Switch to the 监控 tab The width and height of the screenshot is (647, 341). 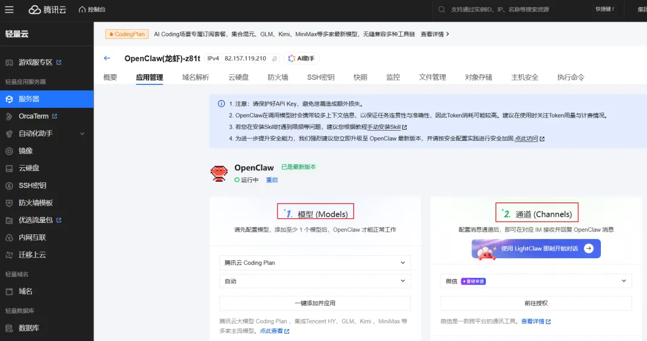[393, 77]
